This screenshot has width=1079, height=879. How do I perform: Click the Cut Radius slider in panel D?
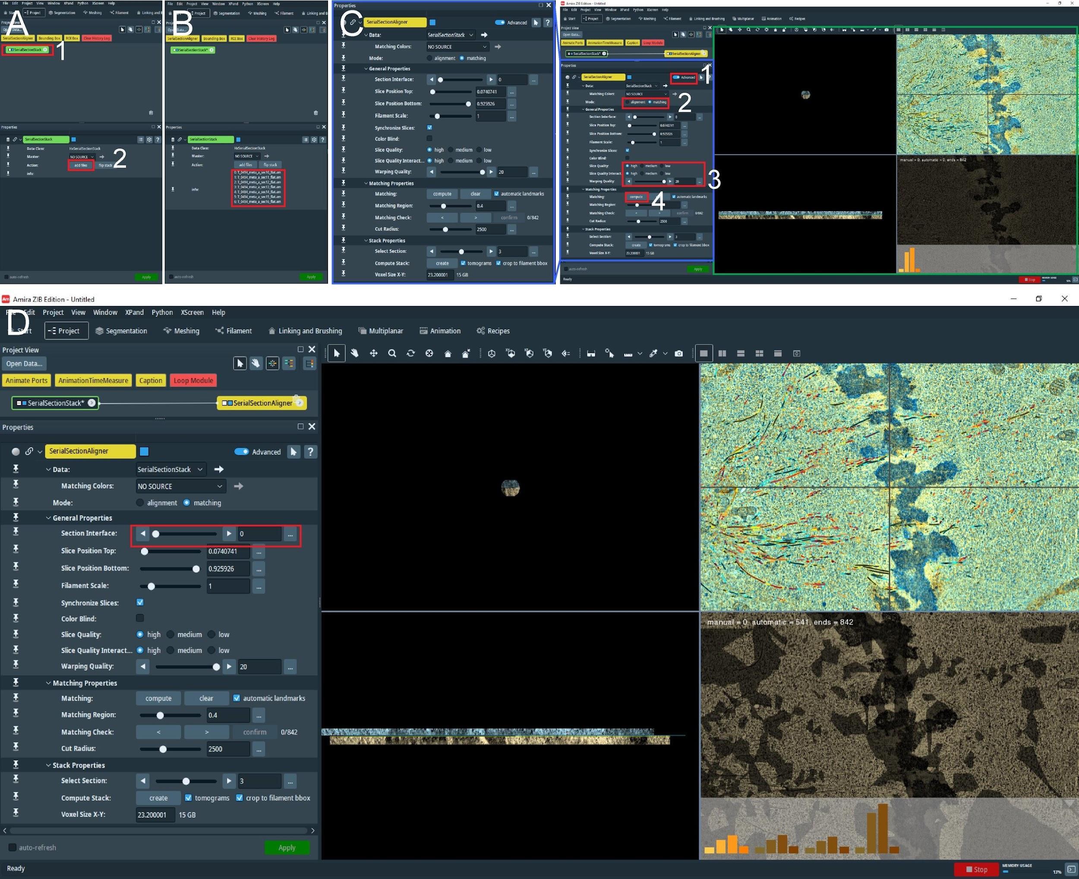coord(170,749)
